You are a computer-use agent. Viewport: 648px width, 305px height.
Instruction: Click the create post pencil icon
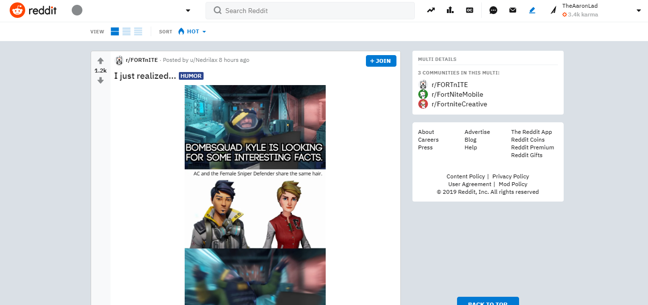tap(532, 10)
